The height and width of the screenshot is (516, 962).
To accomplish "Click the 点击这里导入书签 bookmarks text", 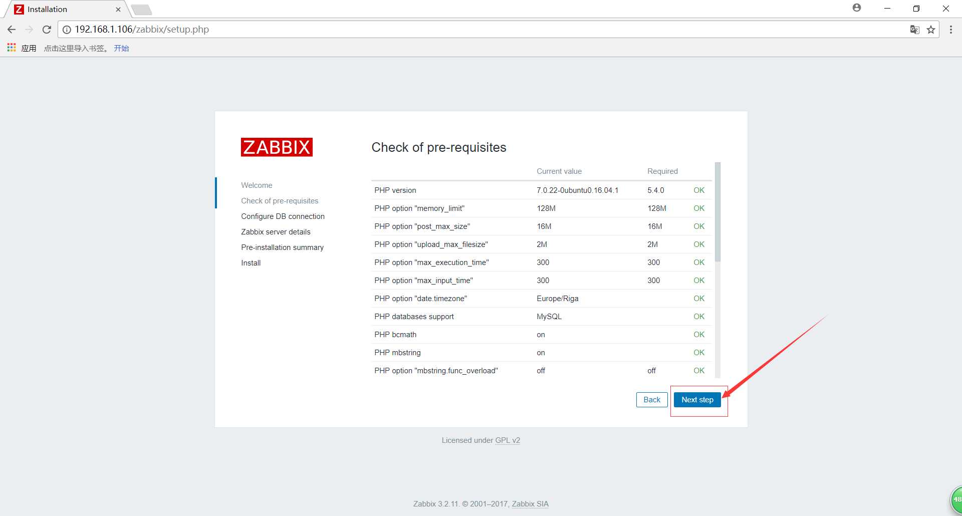I will [x=76, y=48].
